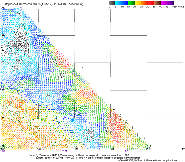Click the 'Rapidscat Corrected Winds(12.5KM)' title text
The width and height of the screenshot is (185, 162).
[29, 4]
